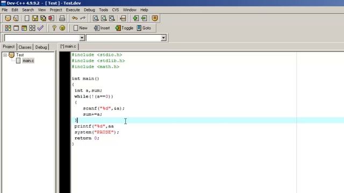Click the Rebuild All icon

(32, 28)
